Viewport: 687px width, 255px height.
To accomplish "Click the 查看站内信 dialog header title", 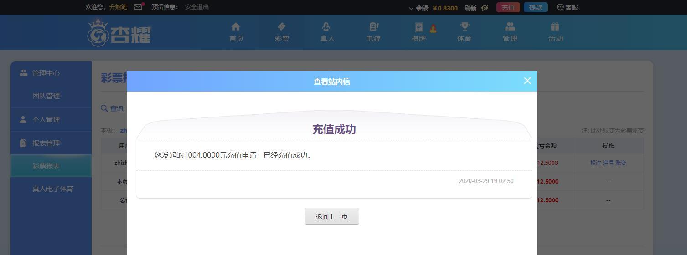I will [332, 82].
